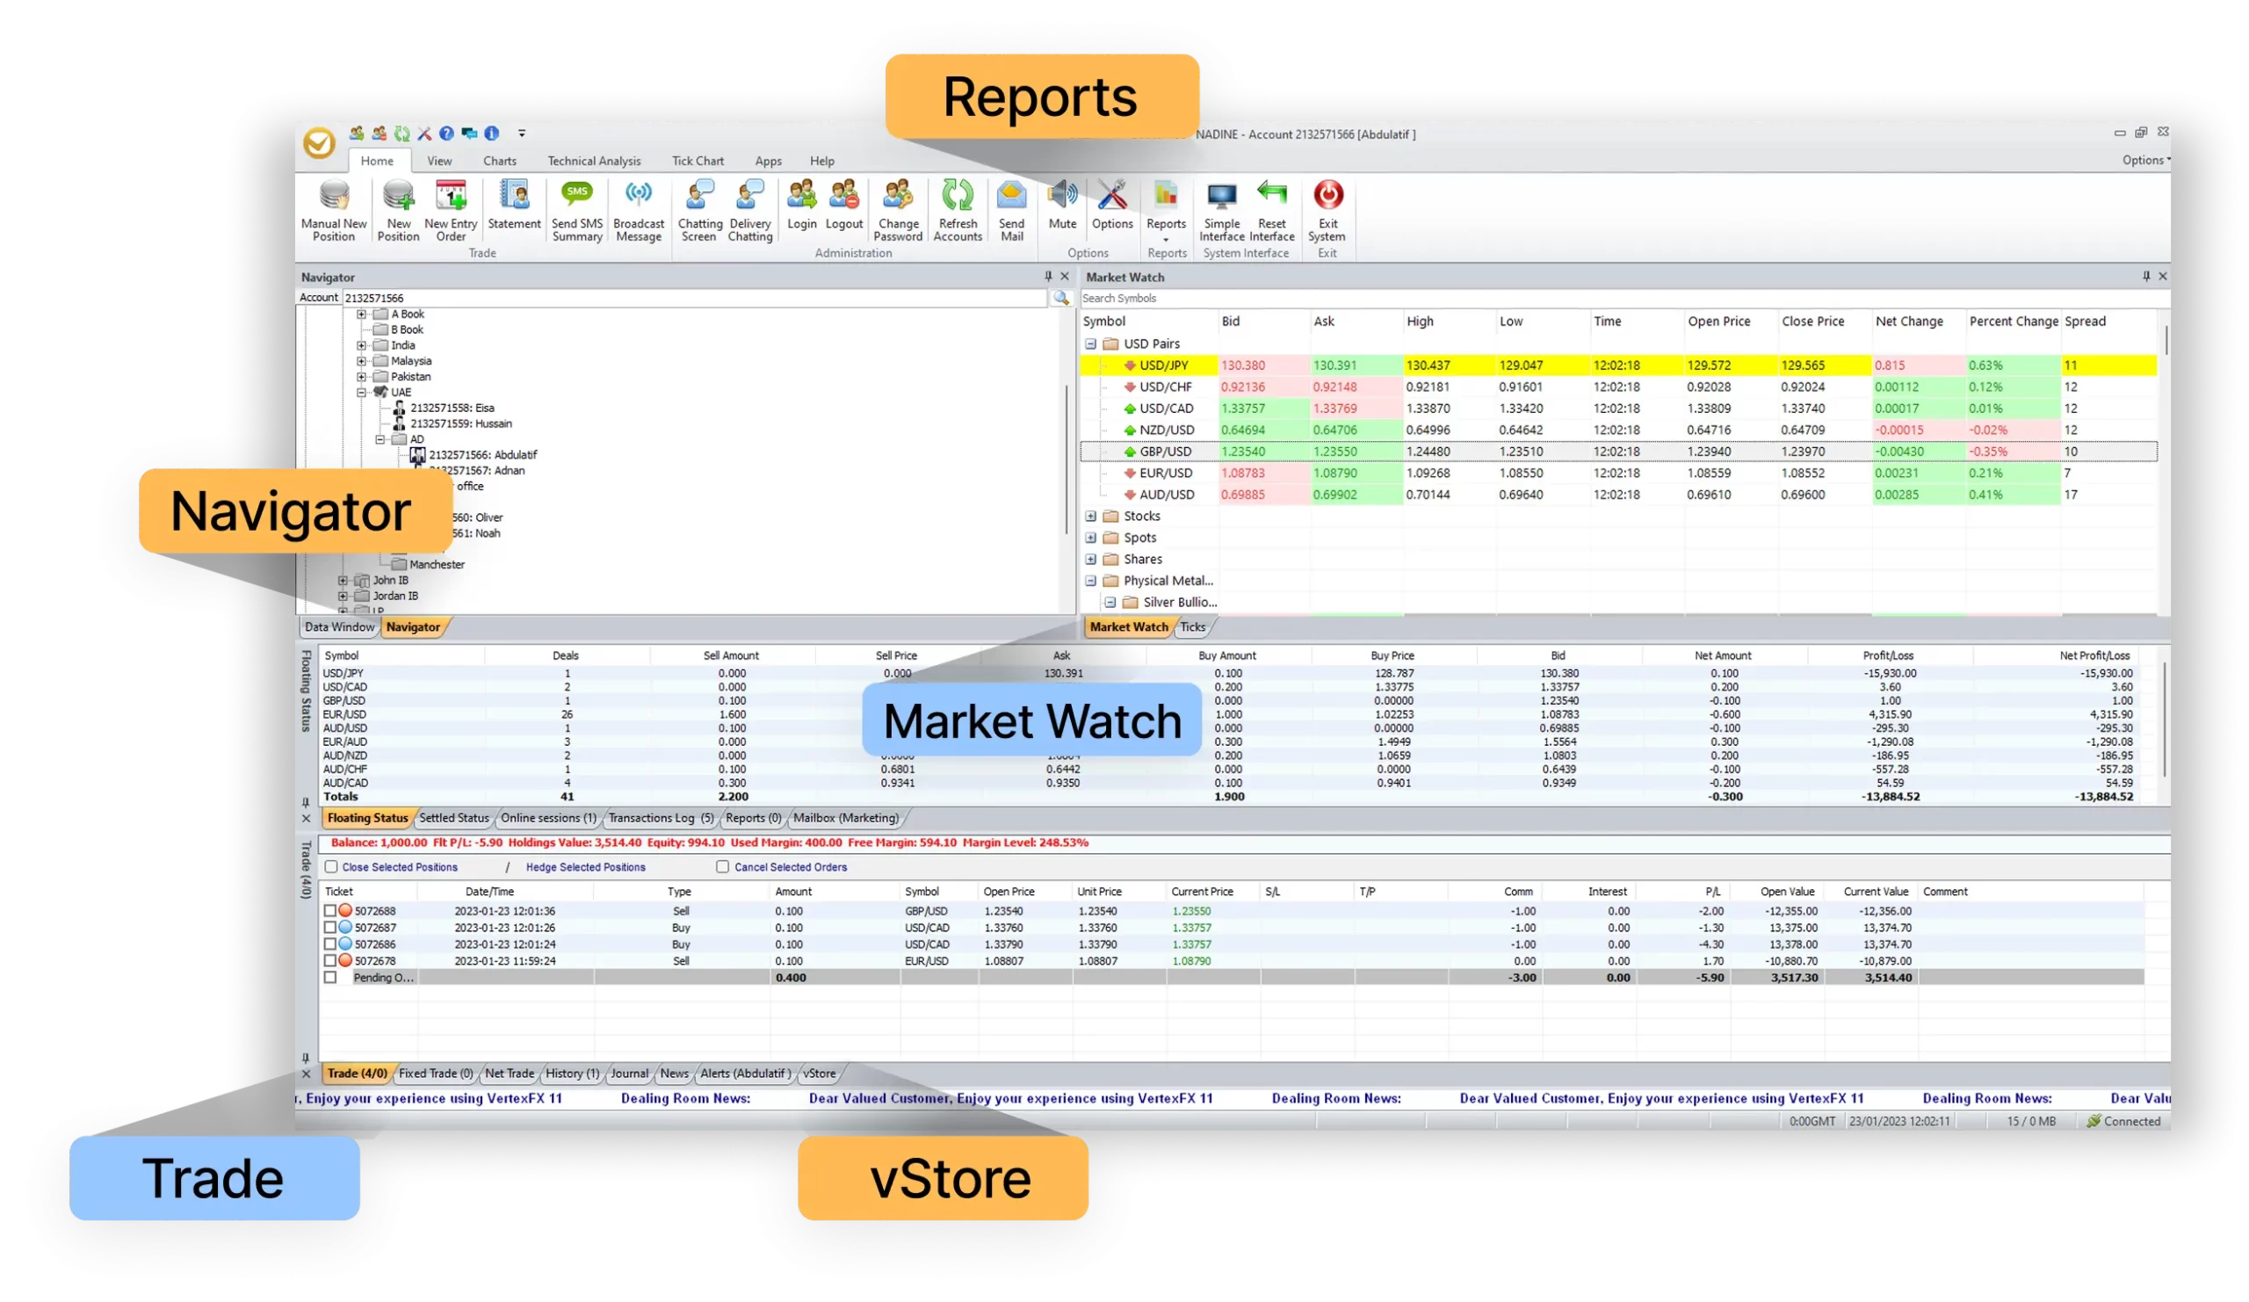The image size is (2249, 1302).
Task: Tick the Cancel Selected Orders checkbox
Action: click(722, 866)
